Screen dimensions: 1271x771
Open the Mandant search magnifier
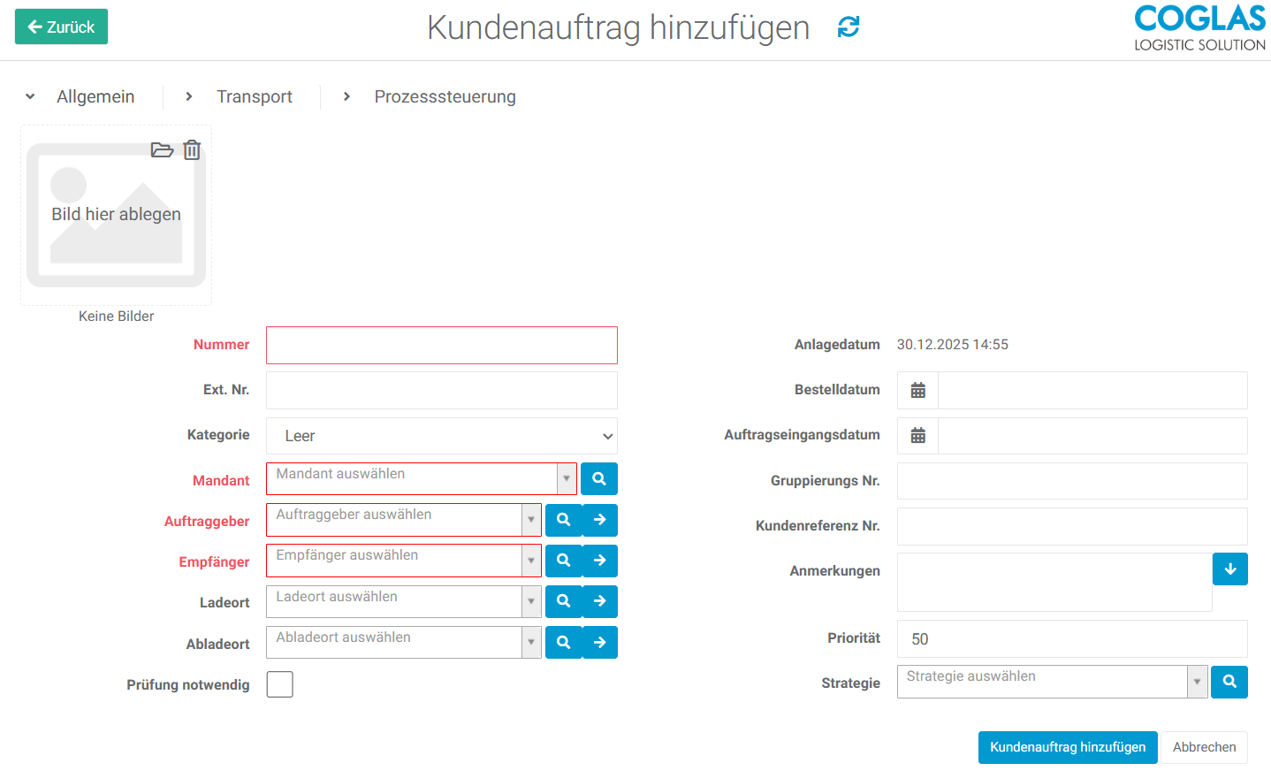tap(598, 478)
